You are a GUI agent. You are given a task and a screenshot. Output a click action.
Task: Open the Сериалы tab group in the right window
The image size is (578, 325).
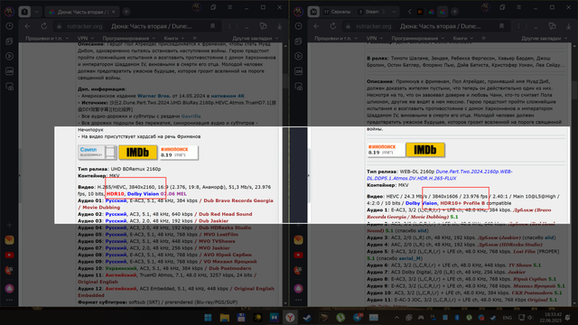(x=337, y=12)
